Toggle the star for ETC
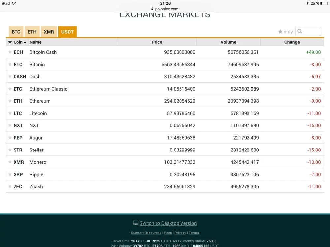This screenshot has width=330, height=247. tap(10, 89)
